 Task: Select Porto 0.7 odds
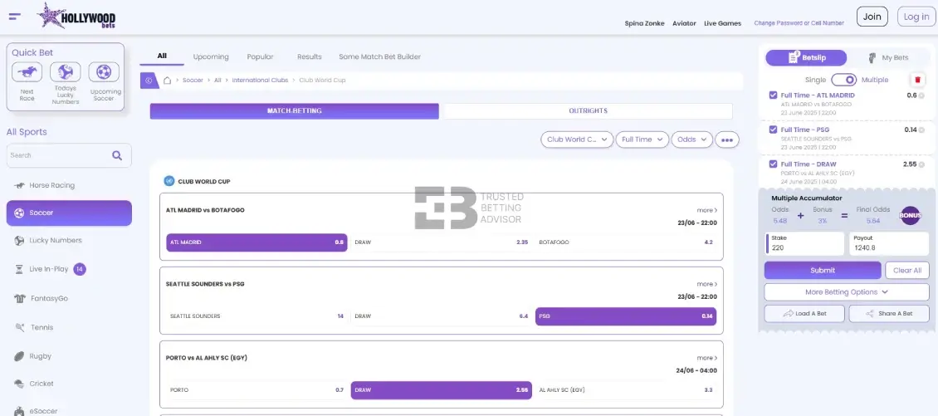click(x=256, y=389)
